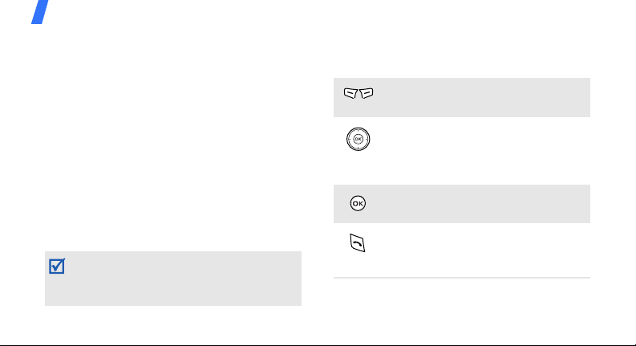Click the blue slash mark at page top

click(x=40, y=12)
